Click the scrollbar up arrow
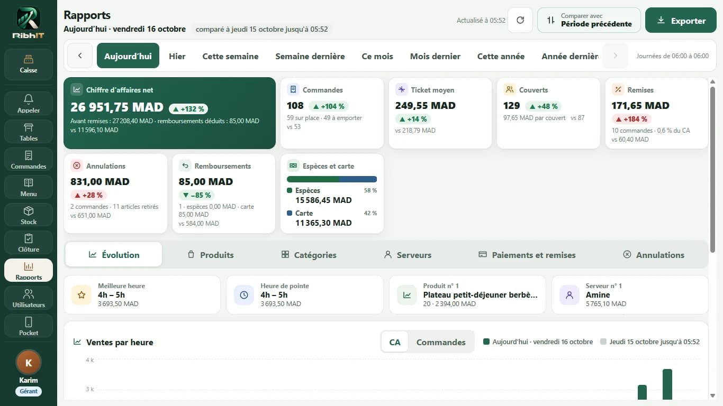 click(712, 81)
